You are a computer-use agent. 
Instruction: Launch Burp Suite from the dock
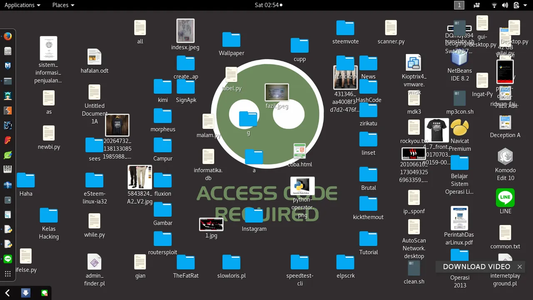click(7, 110)
